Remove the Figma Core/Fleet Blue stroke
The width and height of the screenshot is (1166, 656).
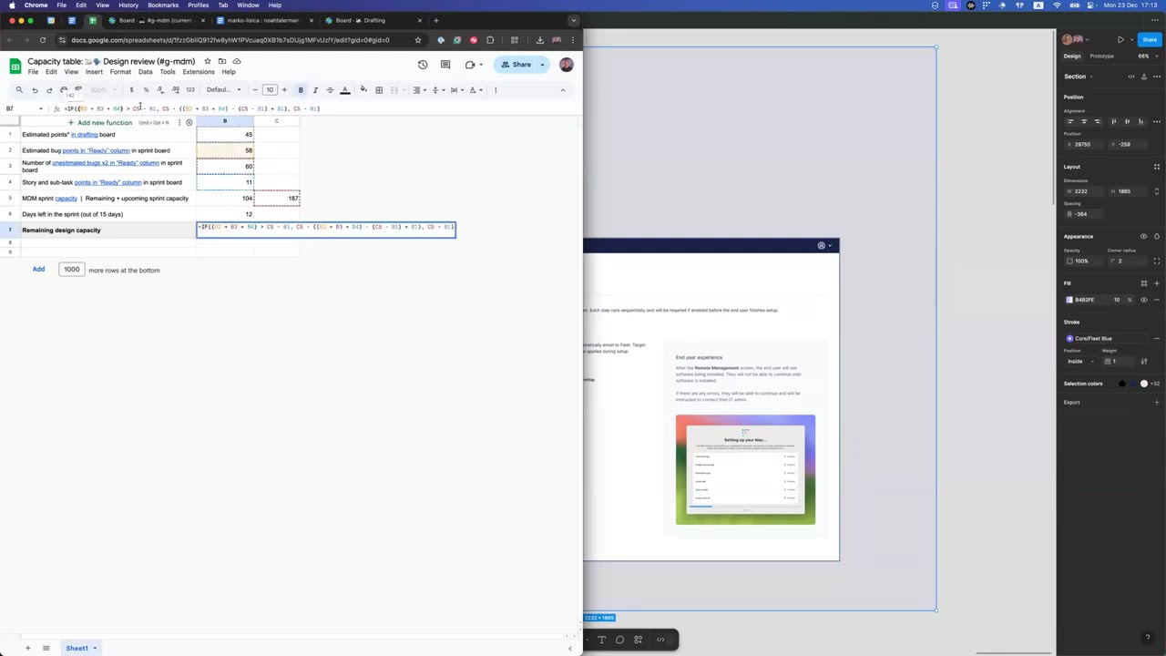(x=1157, y=339)
